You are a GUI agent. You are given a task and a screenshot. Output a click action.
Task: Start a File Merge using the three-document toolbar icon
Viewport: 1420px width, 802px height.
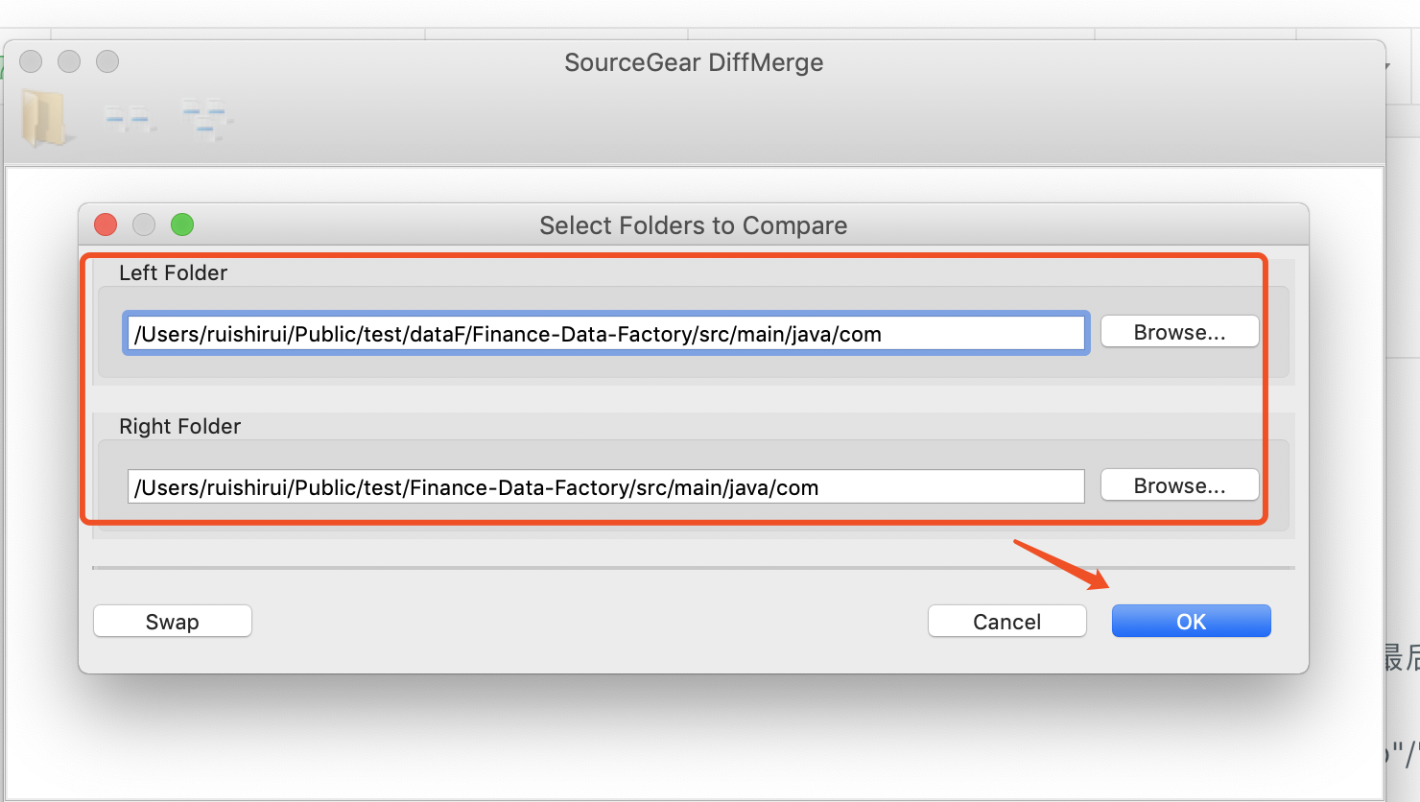[x=205, y=117]
